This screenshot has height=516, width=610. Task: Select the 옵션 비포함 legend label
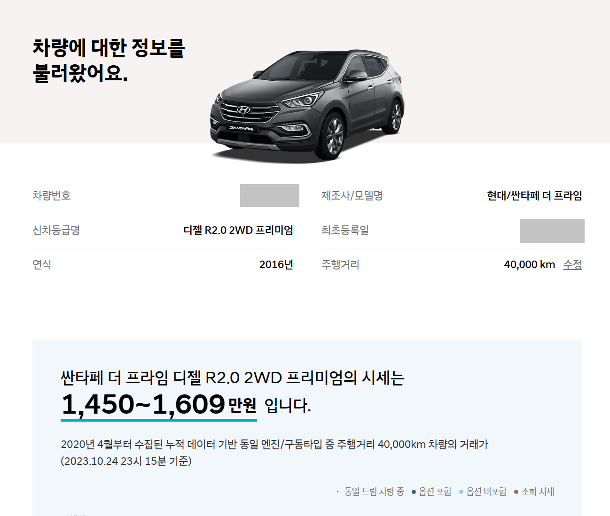click(486, 492)
